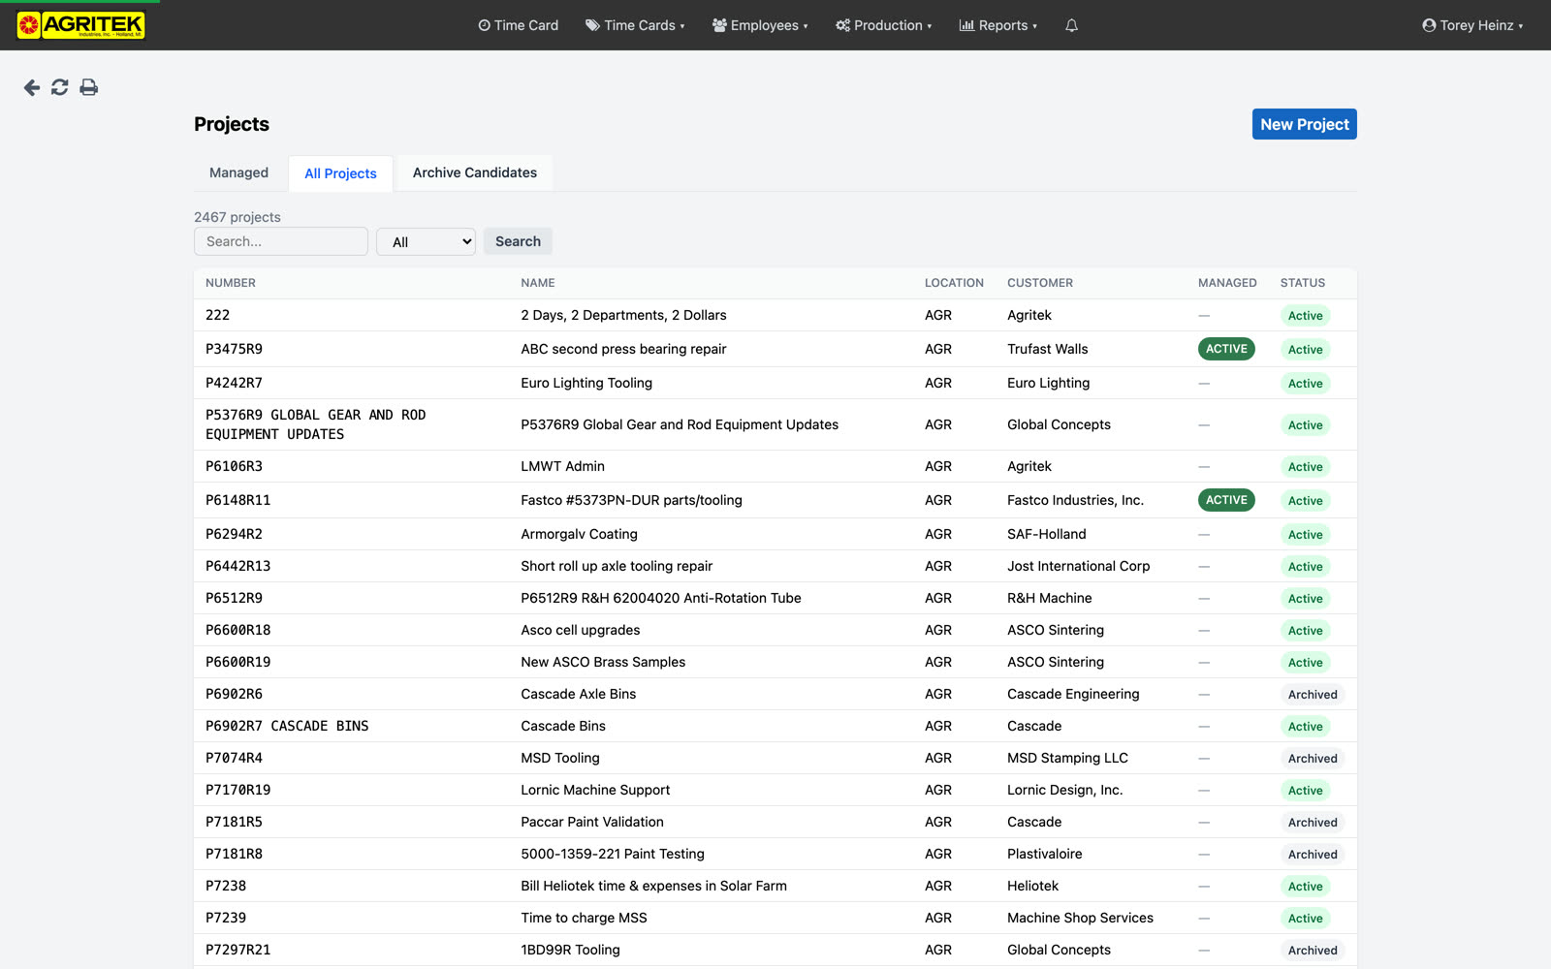The image size is (1551, 969).
Task: Click Active status for SAF-Holland row
Action: (1305, 535)
